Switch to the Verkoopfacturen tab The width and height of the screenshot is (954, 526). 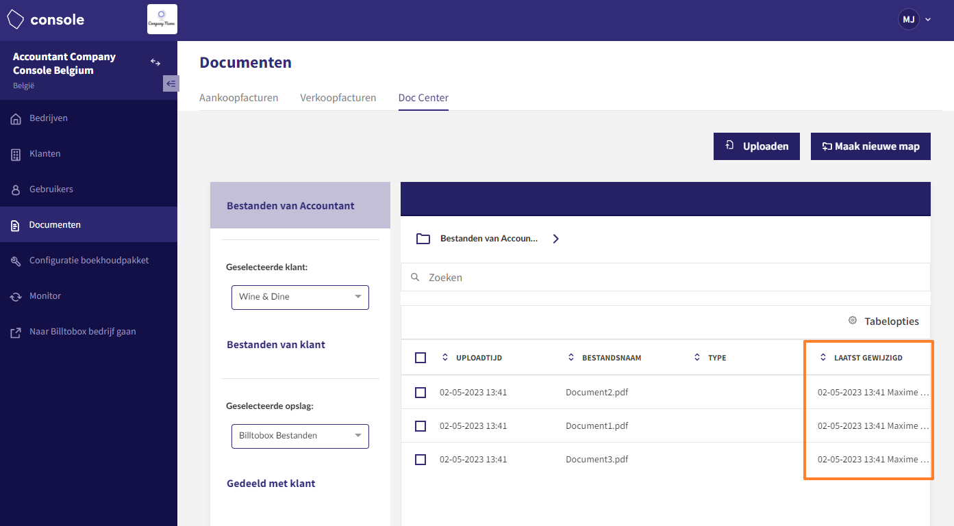click(x=338, y=98)
